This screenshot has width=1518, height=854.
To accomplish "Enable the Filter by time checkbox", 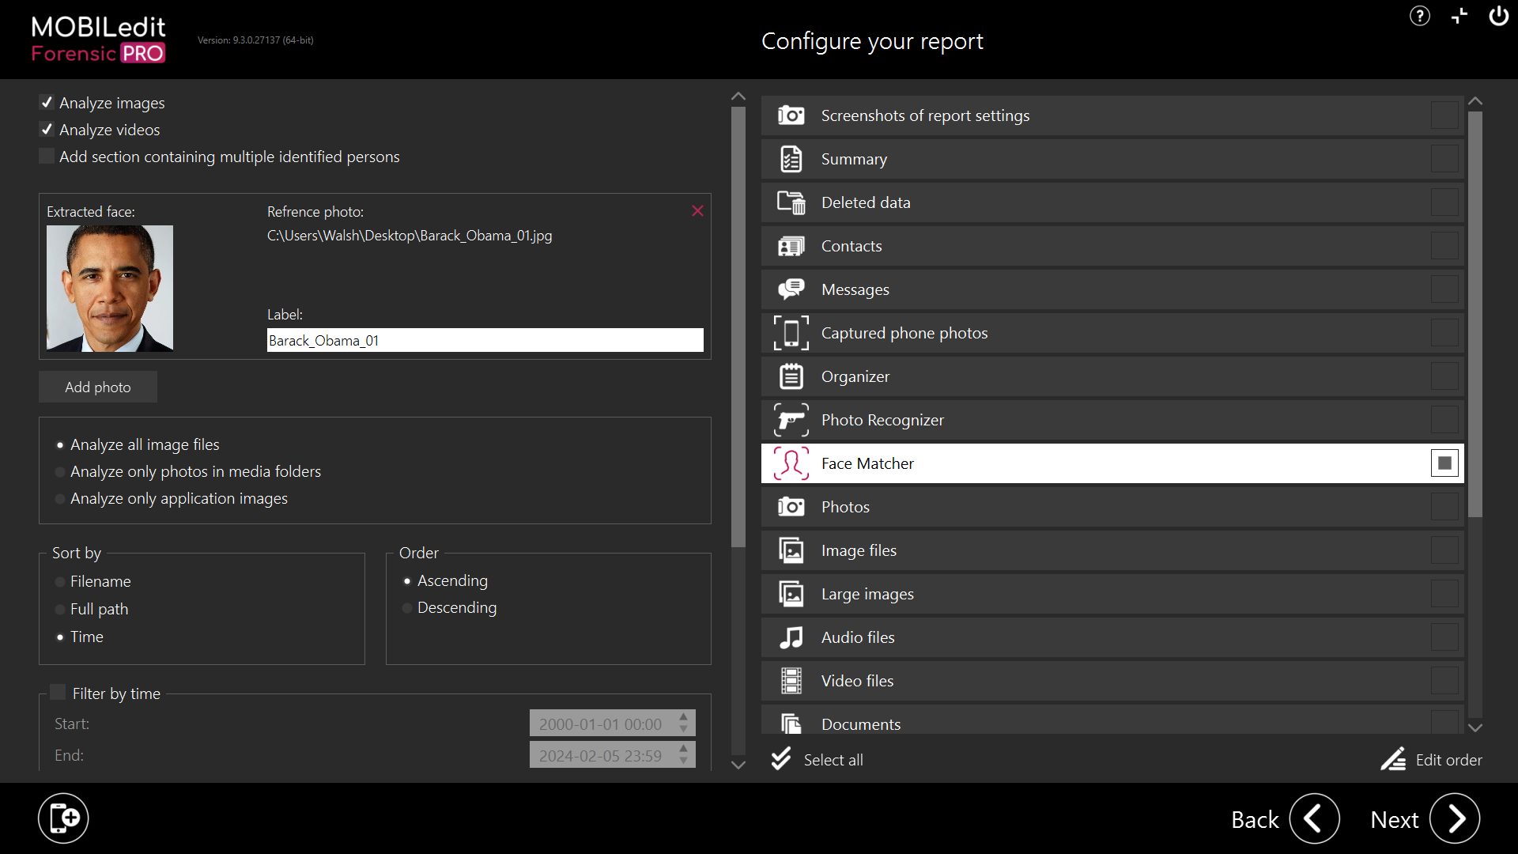I will click(x=58, y=693).
